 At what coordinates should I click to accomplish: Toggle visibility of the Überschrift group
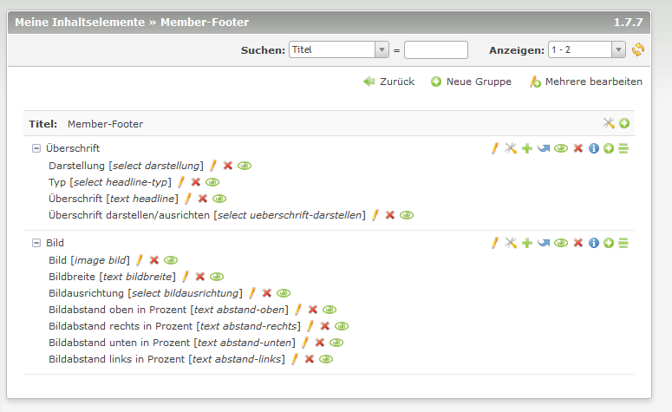[561, 148]
